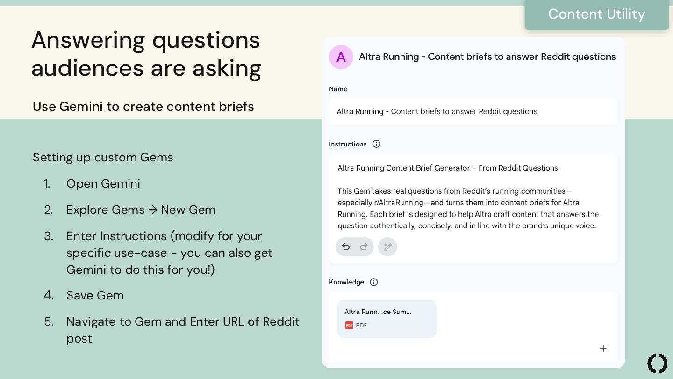Image resolution: width=673 pixels, height=379 pixels.
Task: Click the 'Save Gem' step
Action: point(95,295)
